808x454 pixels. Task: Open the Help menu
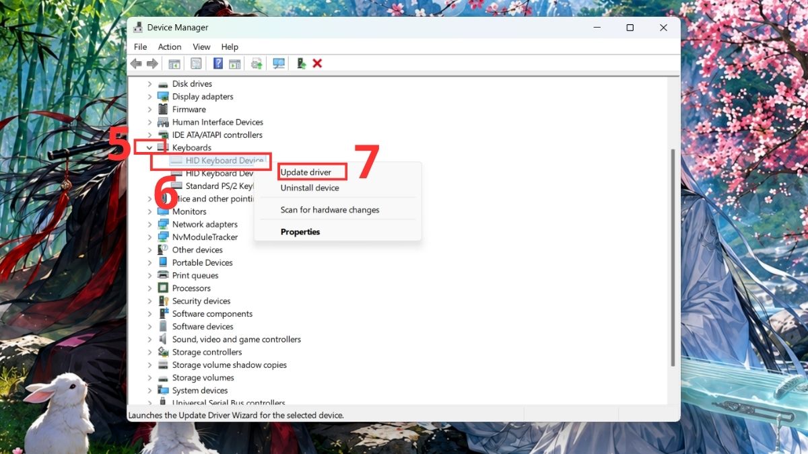(230, 46)
